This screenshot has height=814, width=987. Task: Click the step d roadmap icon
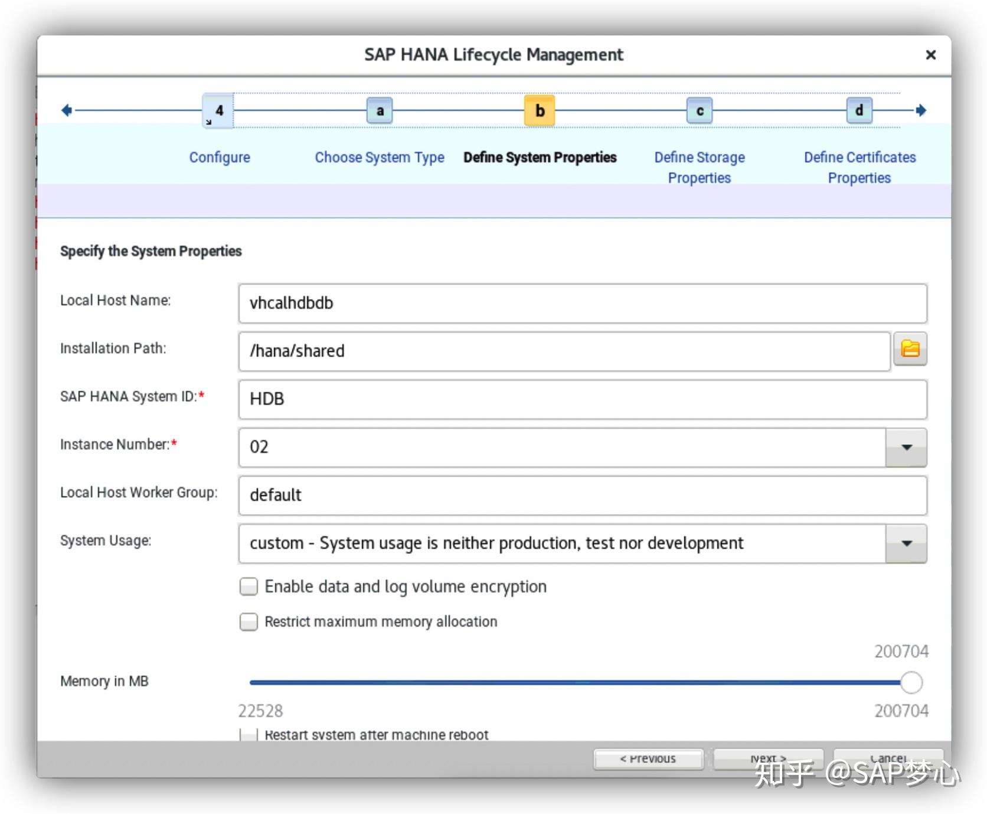[859, 110]
